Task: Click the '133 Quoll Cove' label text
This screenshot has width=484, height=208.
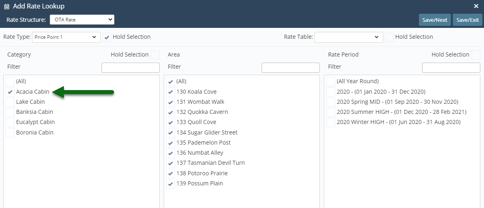Action: click(x=197, y=122)
